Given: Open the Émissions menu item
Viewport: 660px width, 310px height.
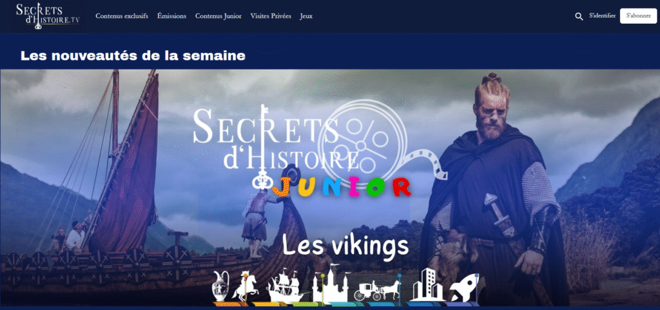Looking at the screenshot, I should point(171,16).
